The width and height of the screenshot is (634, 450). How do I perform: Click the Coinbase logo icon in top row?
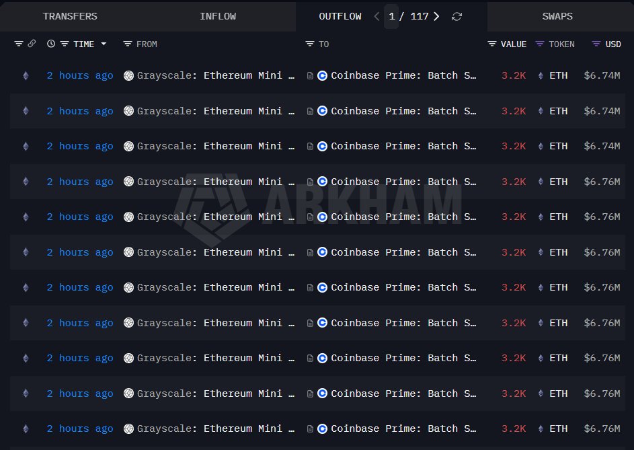(x=322, y=76)
